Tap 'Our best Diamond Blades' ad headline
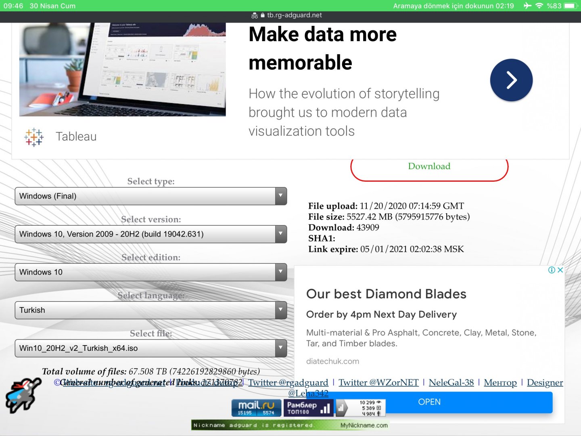The image size is (581, 436). (x=386, y=294)
